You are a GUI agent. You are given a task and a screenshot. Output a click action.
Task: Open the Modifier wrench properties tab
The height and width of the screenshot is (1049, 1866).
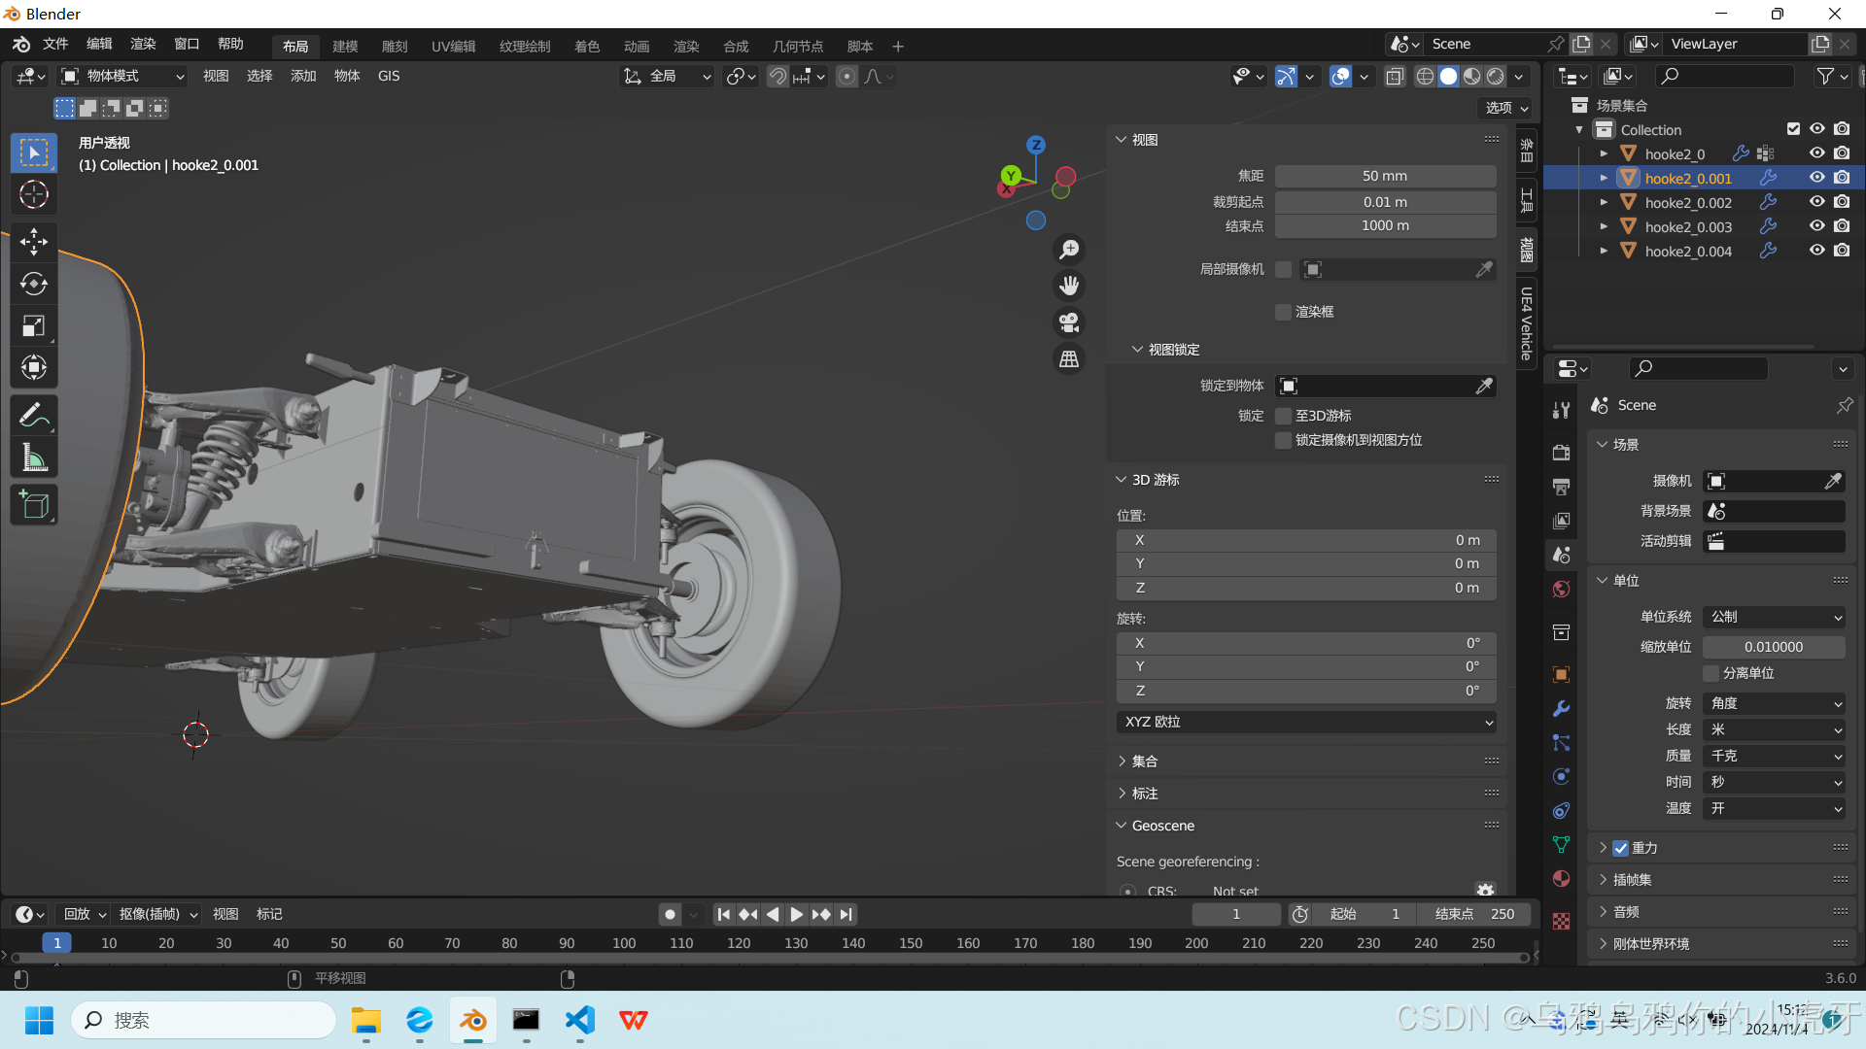(1561, 709)
